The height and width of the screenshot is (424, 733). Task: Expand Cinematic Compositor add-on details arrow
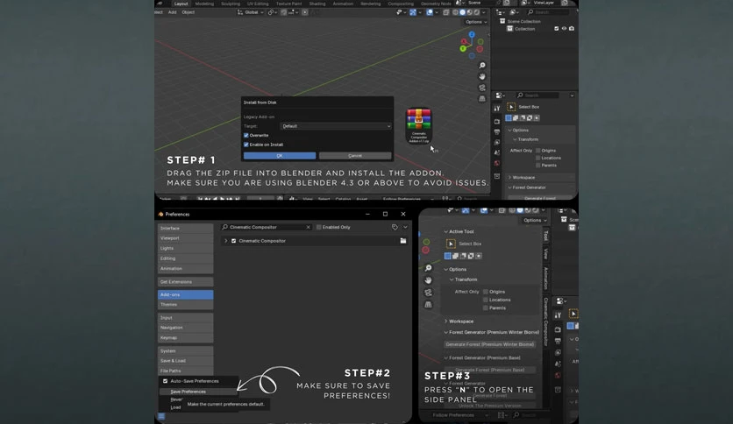coord(226,241)
